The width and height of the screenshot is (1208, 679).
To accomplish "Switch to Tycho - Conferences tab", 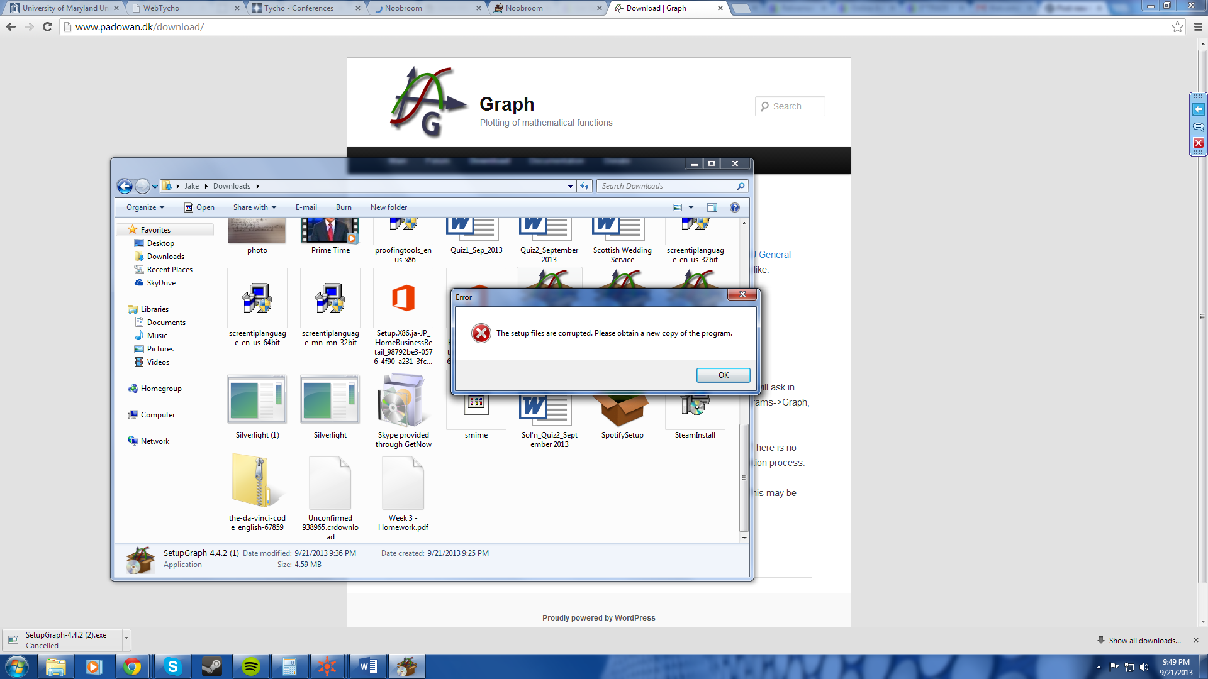I will pos(306,8).
